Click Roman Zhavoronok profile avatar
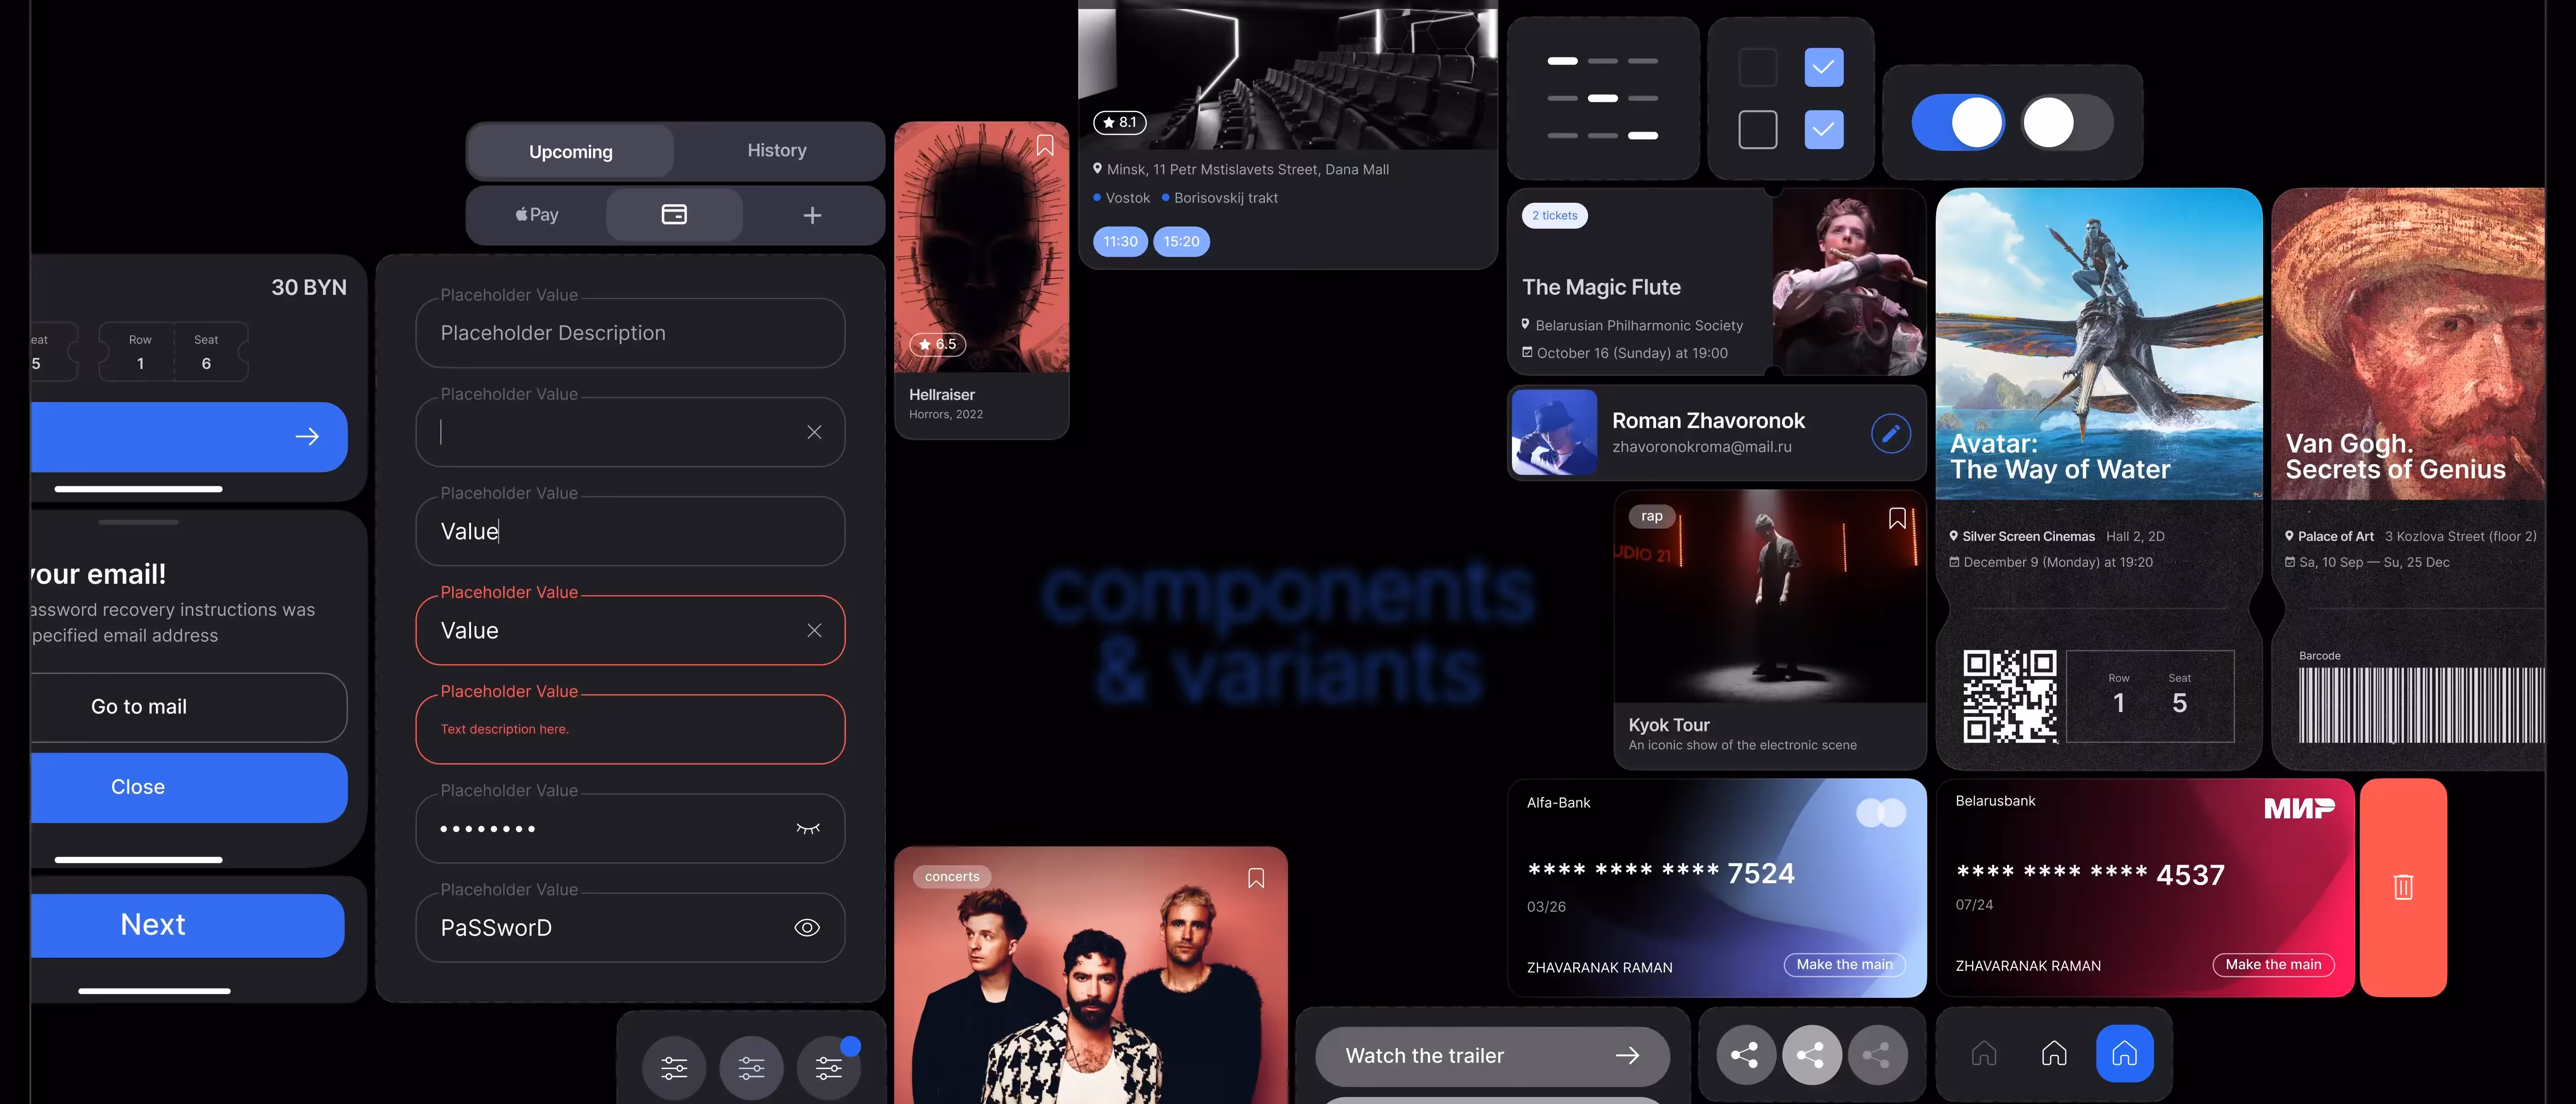2576x1104 pixels. 1554,432
